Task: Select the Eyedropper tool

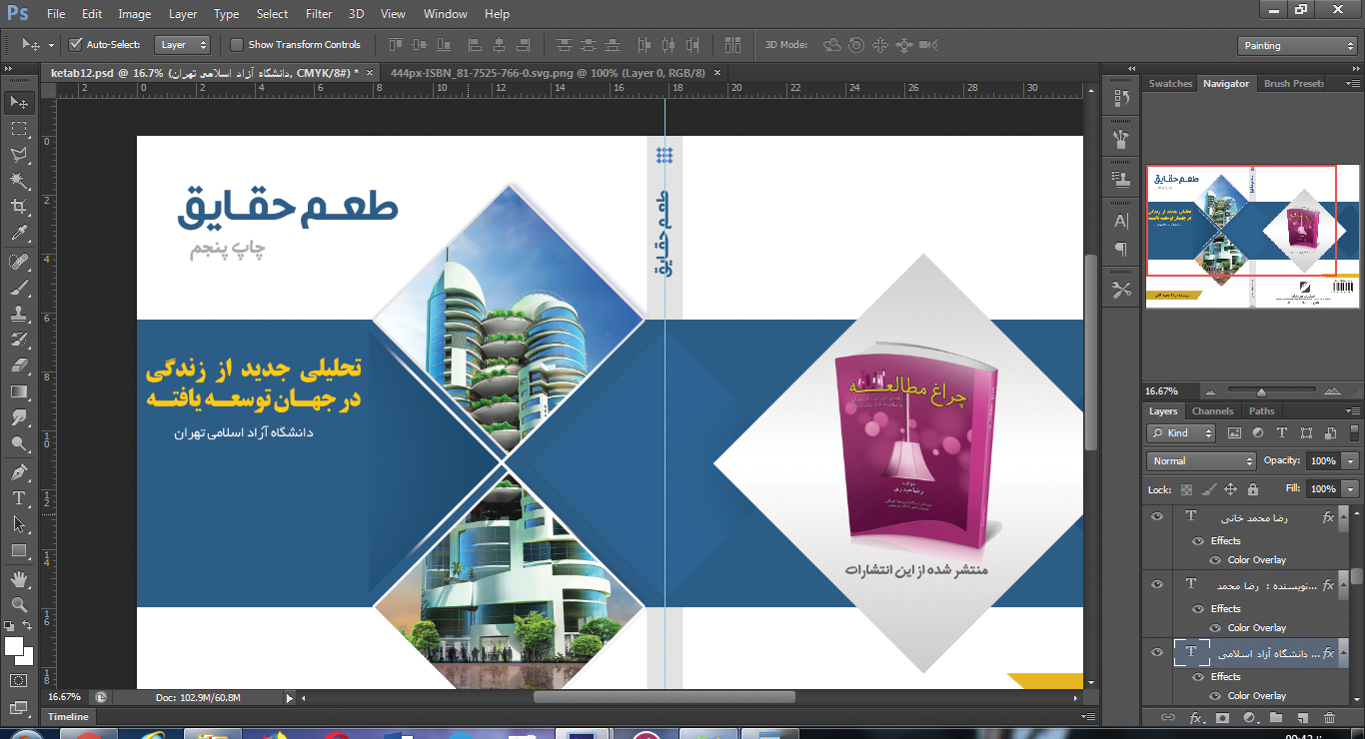Action: (x=19, y=234)
